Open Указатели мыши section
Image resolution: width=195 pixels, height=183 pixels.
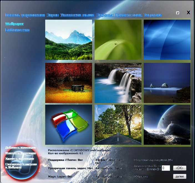[x=77, y=15]
